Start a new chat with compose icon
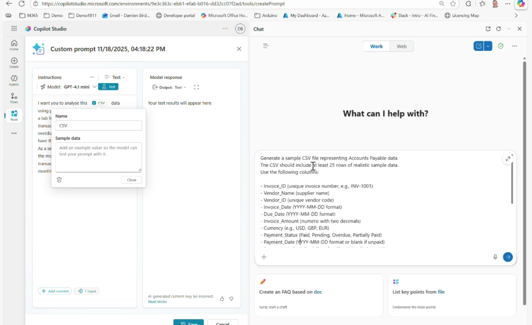Viewport: 532px width, 325px height. click(x=478, y=46)
